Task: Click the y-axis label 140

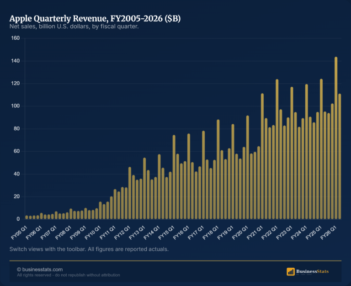Action: (x=16, y=61)
